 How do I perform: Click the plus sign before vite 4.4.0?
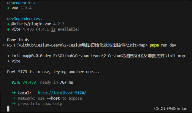click(x=8, y=29)
